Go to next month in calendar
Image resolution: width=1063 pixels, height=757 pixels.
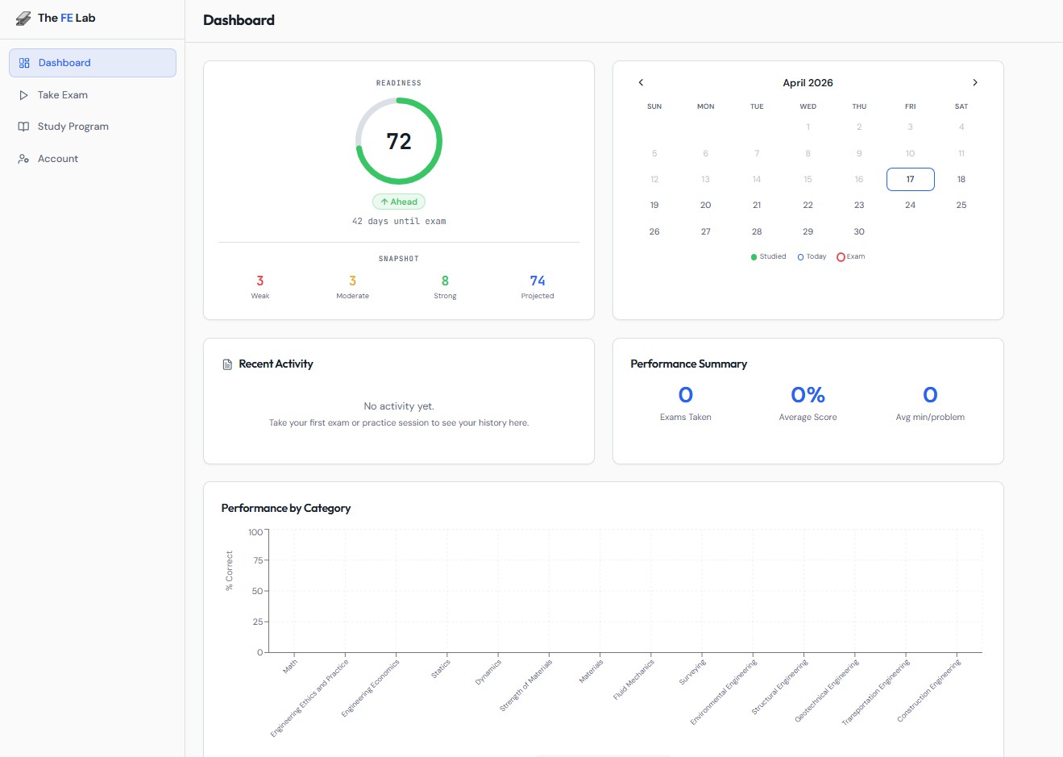click(975, 82)
